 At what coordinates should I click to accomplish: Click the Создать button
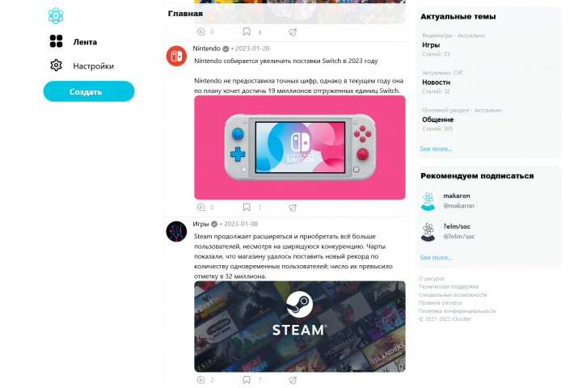click(x=89, y=91)
